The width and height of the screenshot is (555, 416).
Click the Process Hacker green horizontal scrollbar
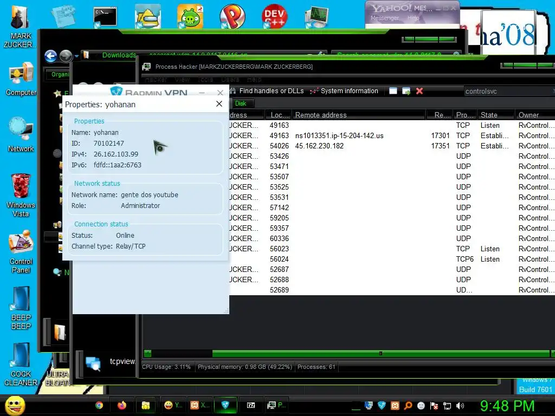point(381,353)
